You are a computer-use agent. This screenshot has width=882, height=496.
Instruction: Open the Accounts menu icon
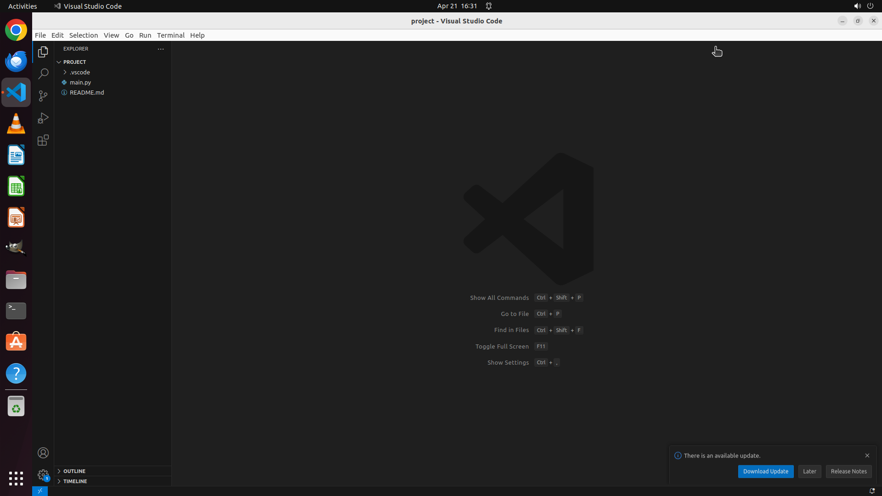point(43,453)
